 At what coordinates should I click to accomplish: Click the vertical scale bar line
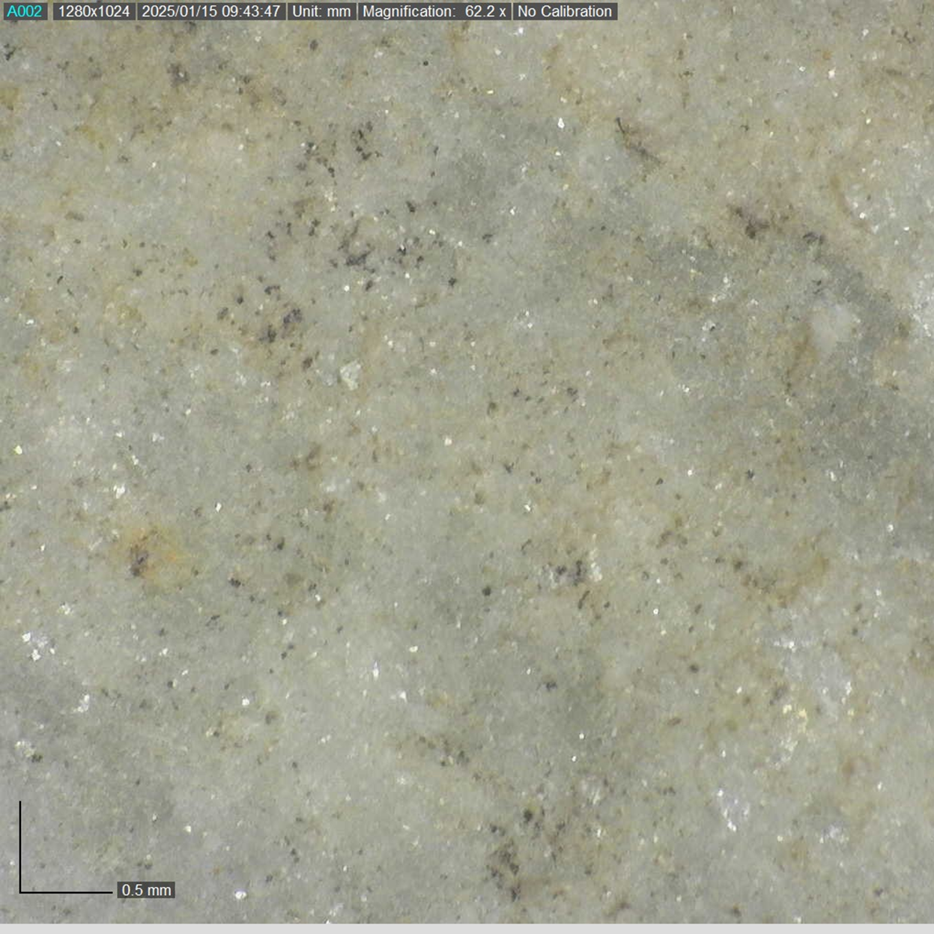(x=20, y=846)
